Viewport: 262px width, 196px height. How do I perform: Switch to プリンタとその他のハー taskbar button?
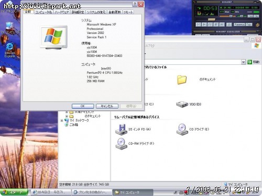coord(92,192)
